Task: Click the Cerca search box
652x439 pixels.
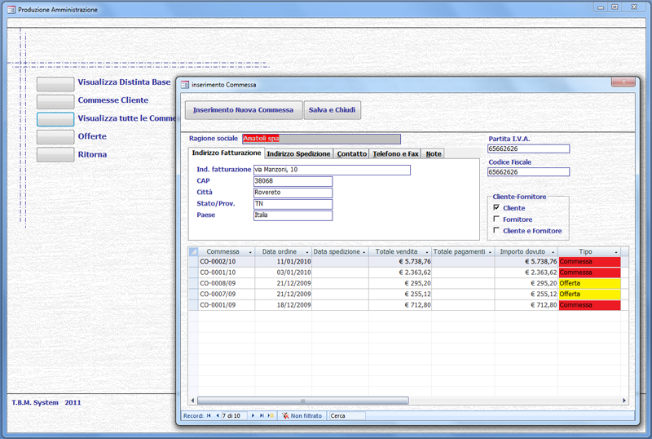Action: tap(347, 415)
